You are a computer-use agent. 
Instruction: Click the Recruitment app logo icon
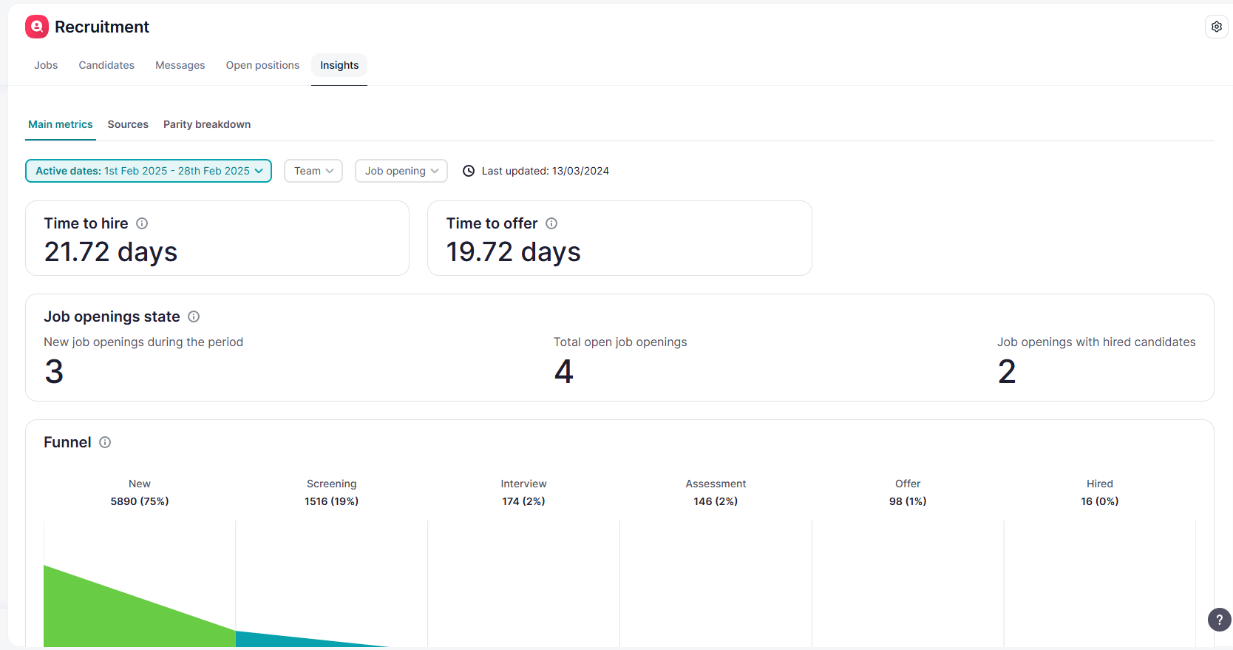(37, 27)
